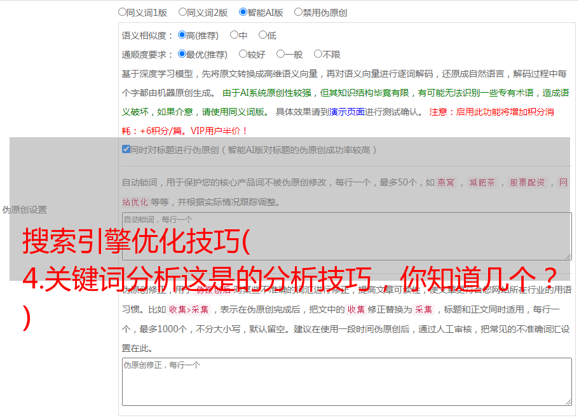Click the 减肥茶 example keyword
579x418 pixels.
[482, 182]
